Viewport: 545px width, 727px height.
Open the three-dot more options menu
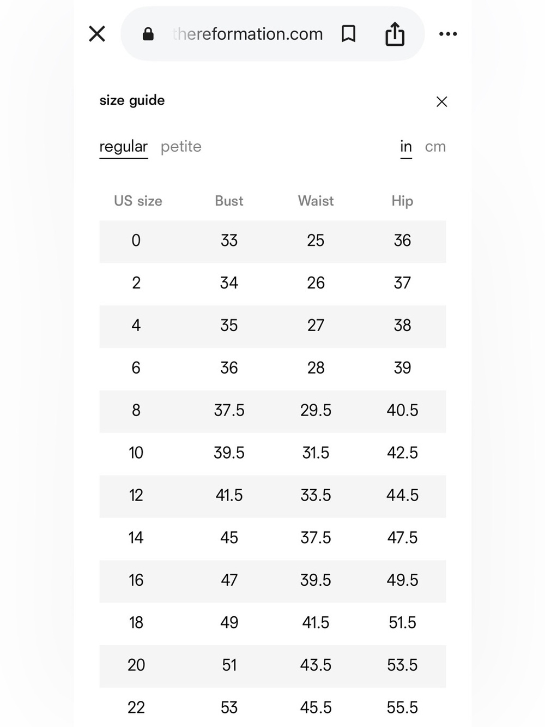(448, 34)
